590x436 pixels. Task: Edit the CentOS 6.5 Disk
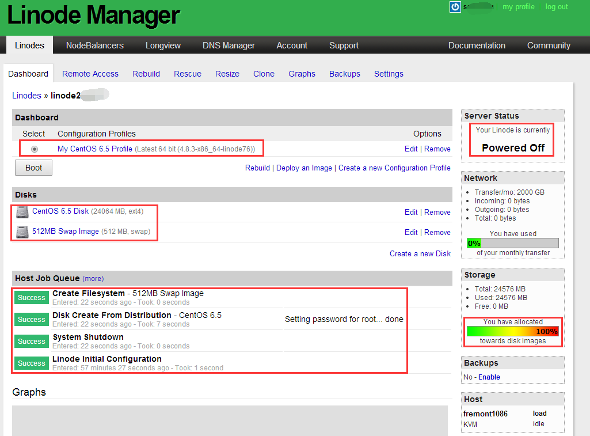pos(411,212)
